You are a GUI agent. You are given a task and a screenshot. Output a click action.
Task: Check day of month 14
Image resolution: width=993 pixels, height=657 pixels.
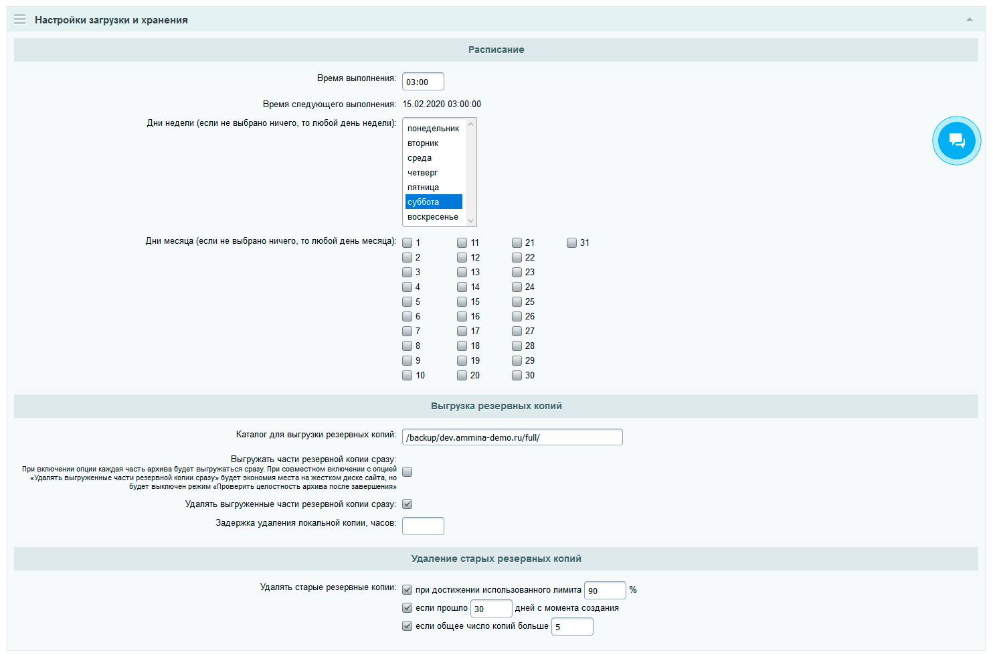click(x=462, y=287)
